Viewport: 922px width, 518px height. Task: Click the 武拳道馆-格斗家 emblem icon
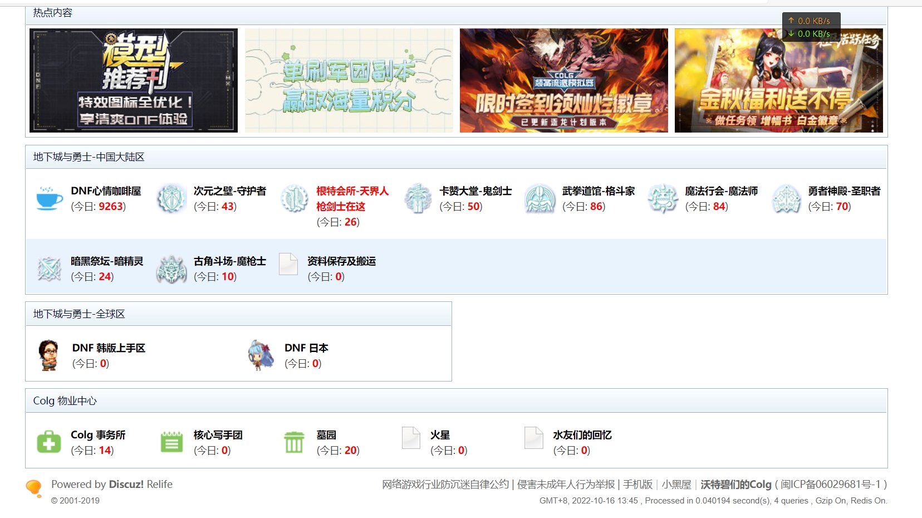click(540, 199)
